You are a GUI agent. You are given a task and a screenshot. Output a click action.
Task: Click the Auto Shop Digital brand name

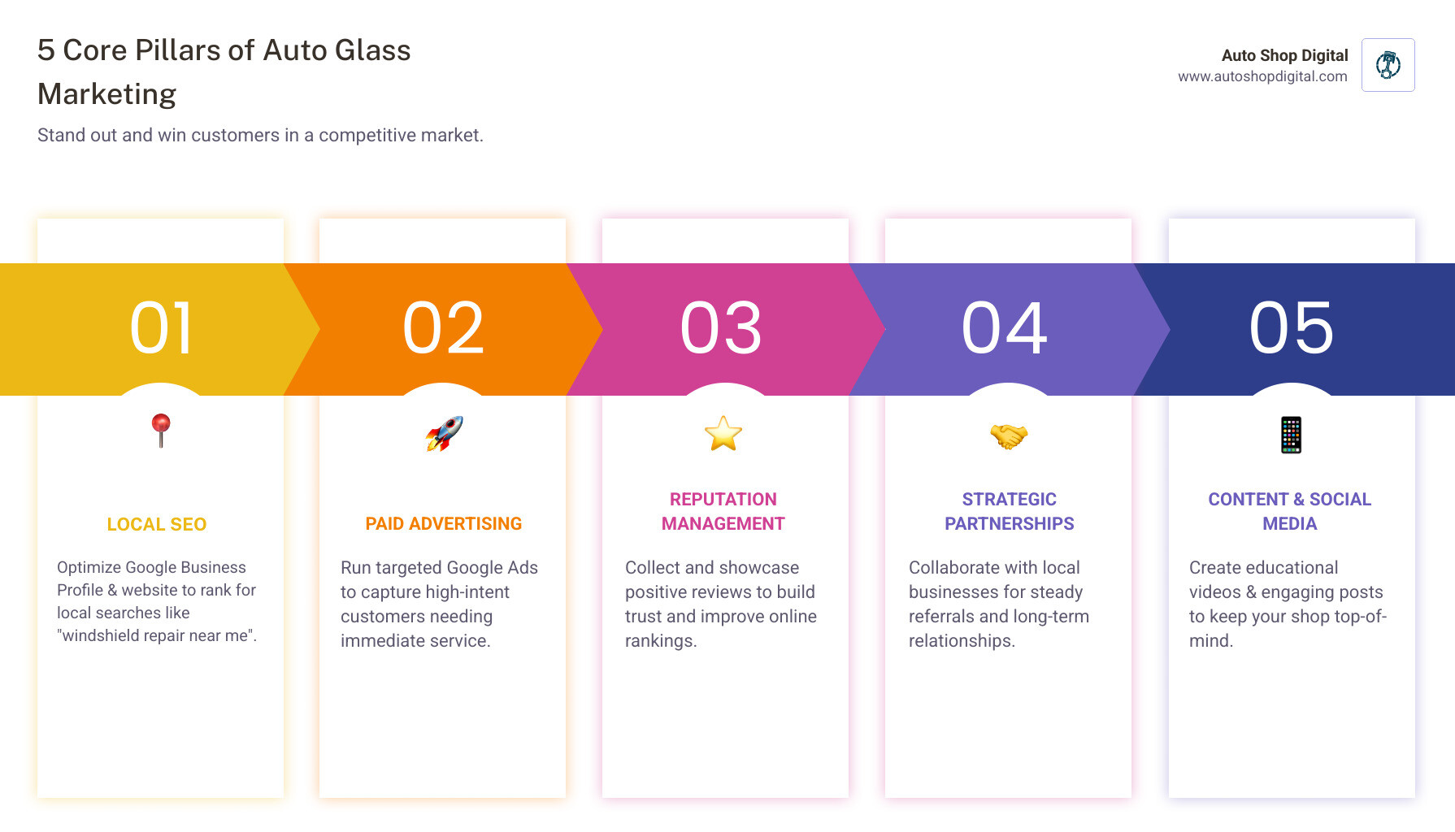pyautogui.click(x=1284, y=55)
